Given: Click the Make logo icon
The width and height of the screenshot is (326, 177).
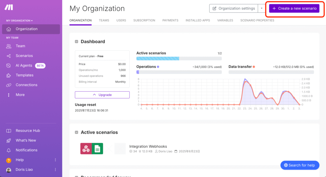Looking at the screenshot, I should (x=9, y=8).
